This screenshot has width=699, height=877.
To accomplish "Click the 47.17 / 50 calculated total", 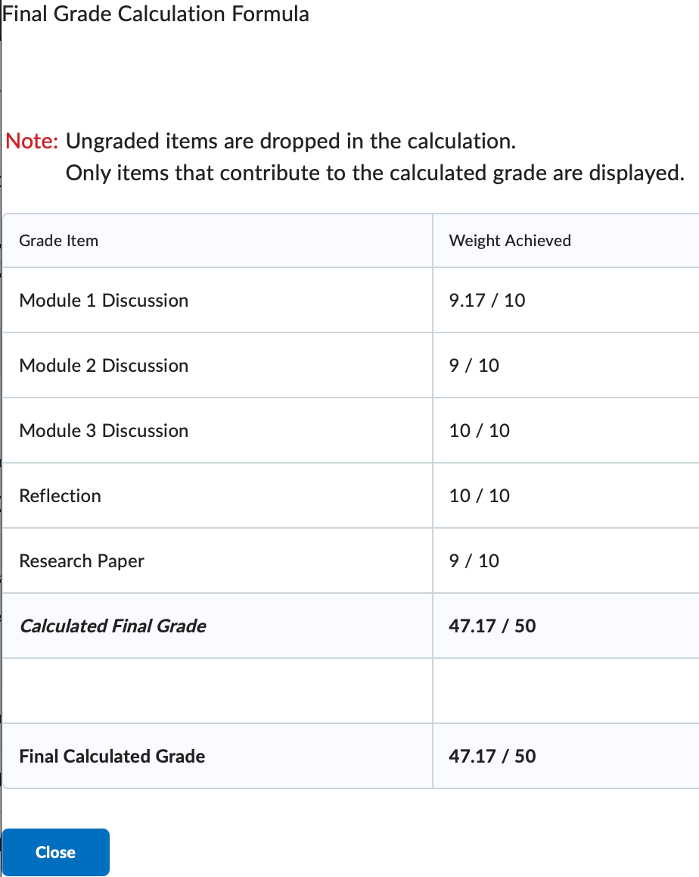I will point(492,626).
